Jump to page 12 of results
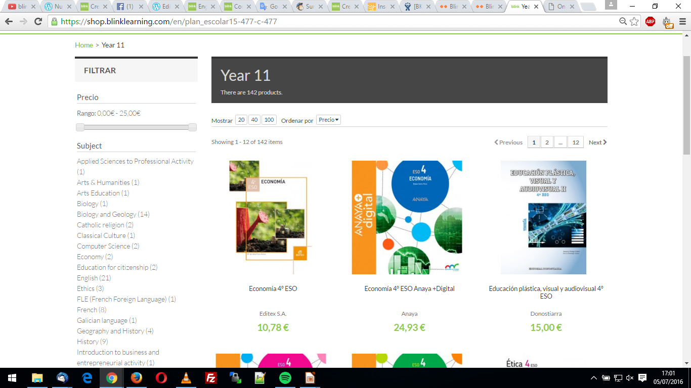The image size is (691, 388). click(x=576, y=142)
